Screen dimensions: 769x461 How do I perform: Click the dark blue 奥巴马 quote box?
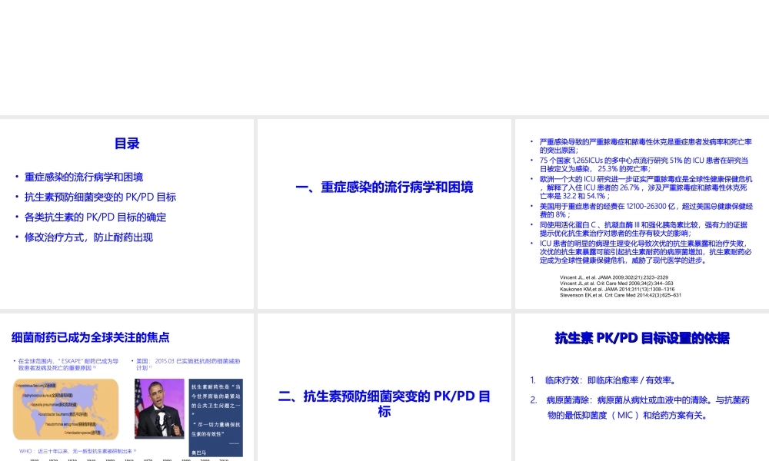(216, 418)
